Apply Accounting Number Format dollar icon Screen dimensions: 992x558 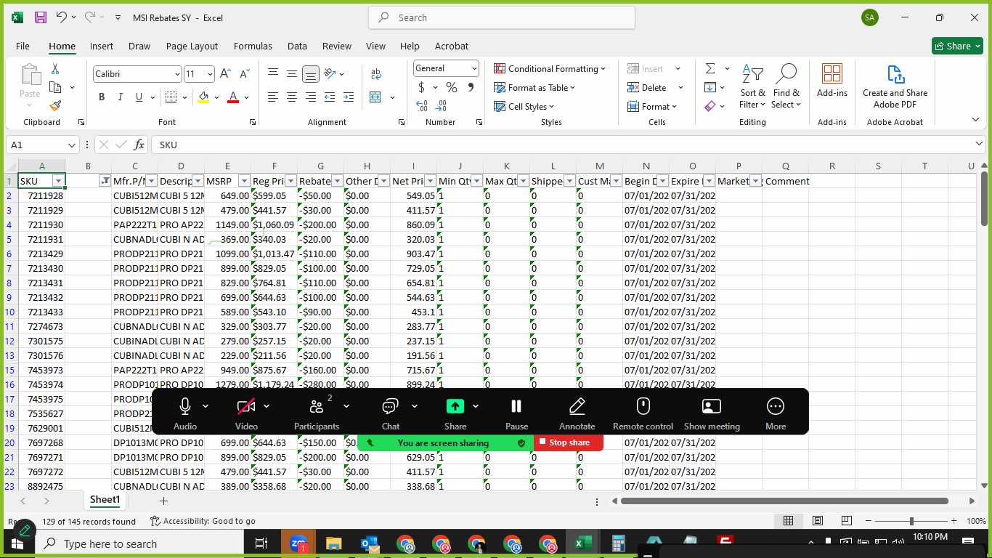(x=421, y=87)
